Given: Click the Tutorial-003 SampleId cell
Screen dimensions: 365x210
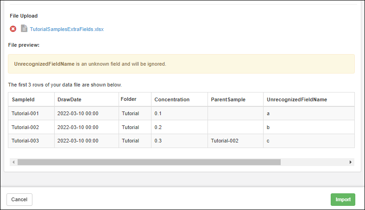Looking at the screenshot, I should click(25, 141).
